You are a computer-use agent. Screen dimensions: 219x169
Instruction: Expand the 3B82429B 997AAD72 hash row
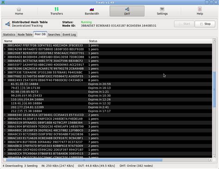(5, 49)
